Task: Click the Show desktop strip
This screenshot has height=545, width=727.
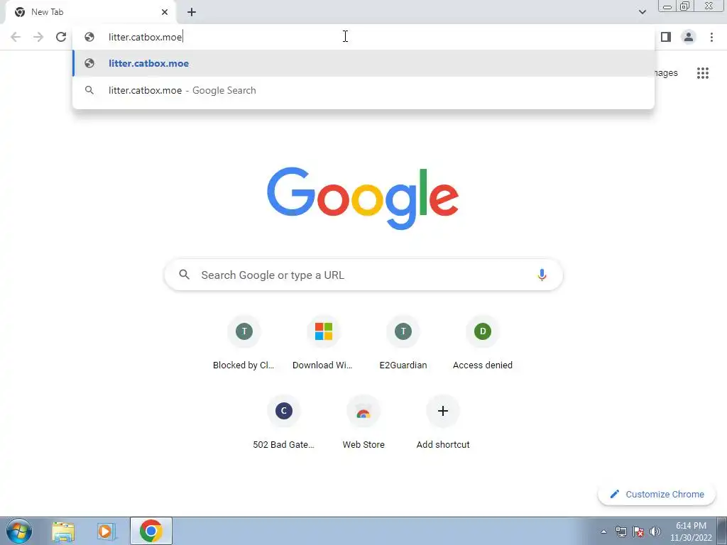Action: coord(722,531)
